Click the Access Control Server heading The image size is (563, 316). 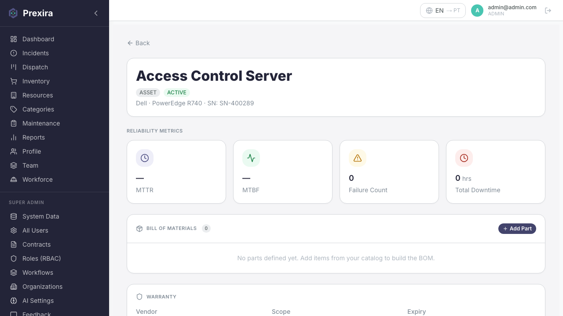click(214, 76)
